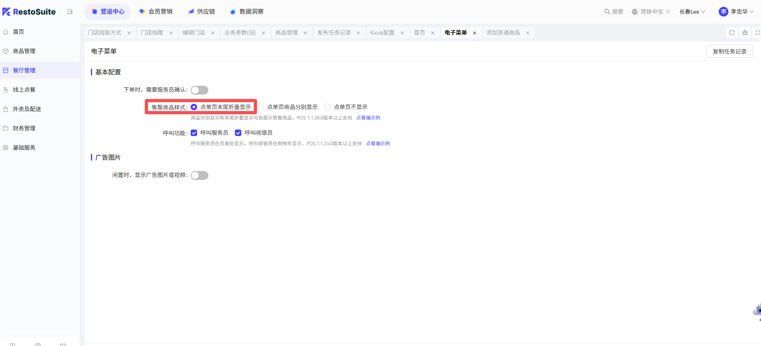Click the 李 user avatar icon
761x346 pixels.
click(723, 12)
